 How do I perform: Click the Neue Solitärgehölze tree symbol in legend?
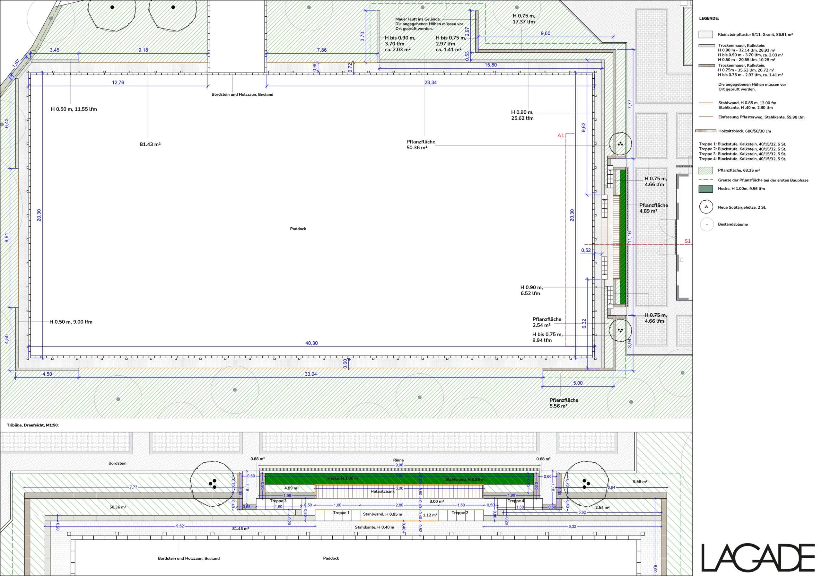coord(706,207)
